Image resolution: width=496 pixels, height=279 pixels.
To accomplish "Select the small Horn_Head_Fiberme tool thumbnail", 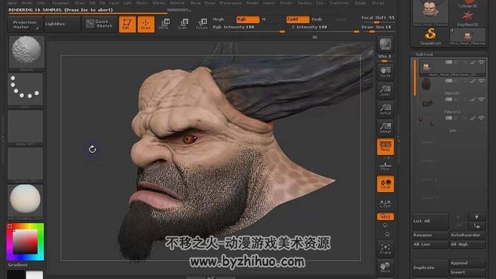I will 467,37.
